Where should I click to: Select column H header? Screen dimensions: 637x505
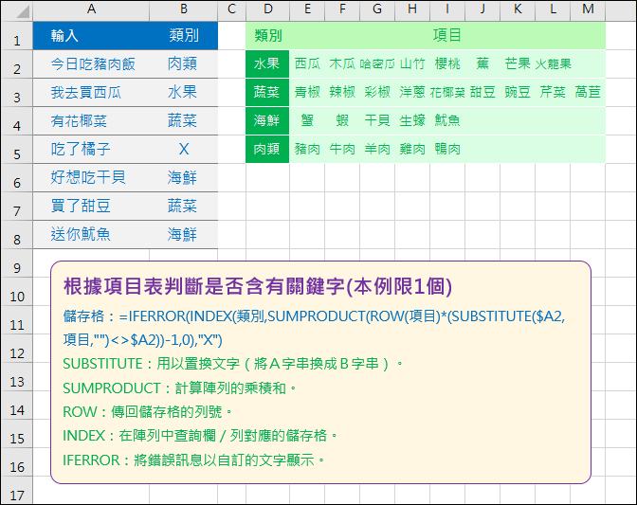[412, 9]
